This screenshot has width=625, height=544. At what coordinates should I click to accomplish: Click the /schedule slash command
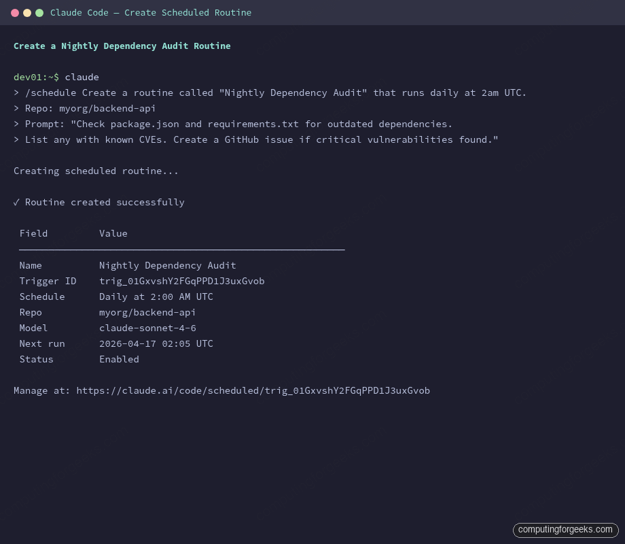coord(51,92)
